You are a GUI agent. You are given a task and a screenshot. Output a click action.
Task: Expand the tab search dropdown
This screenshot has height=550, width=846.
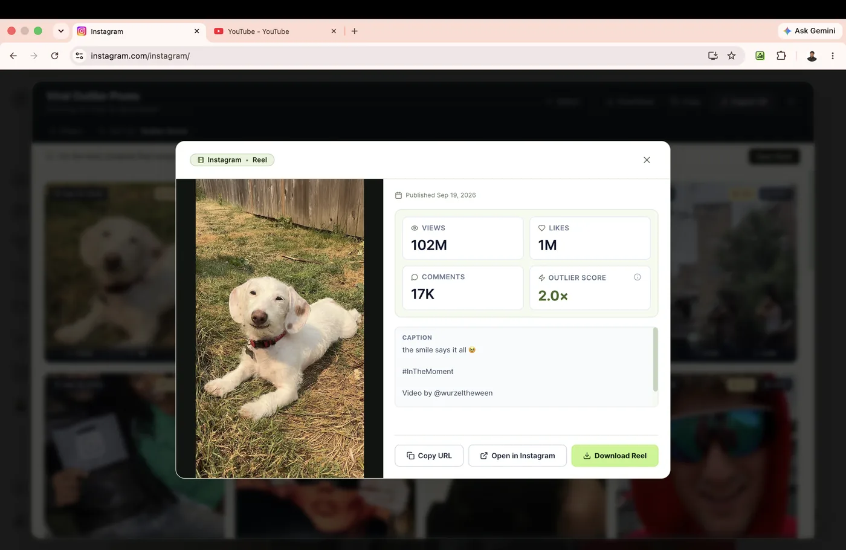(61, 31)
